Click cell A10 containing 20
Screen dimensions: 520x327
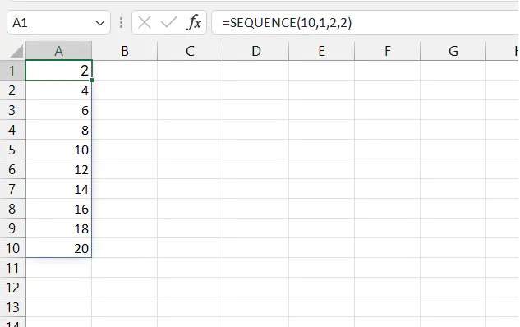tap(58, 248)
